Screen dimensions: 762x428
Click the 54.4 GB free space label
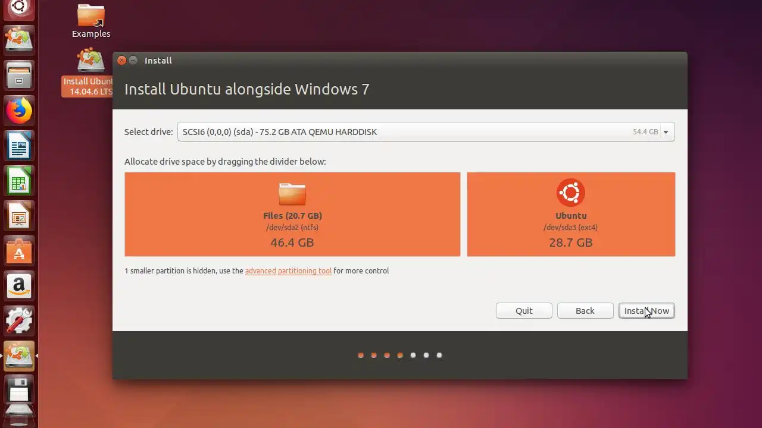point(645,132)
